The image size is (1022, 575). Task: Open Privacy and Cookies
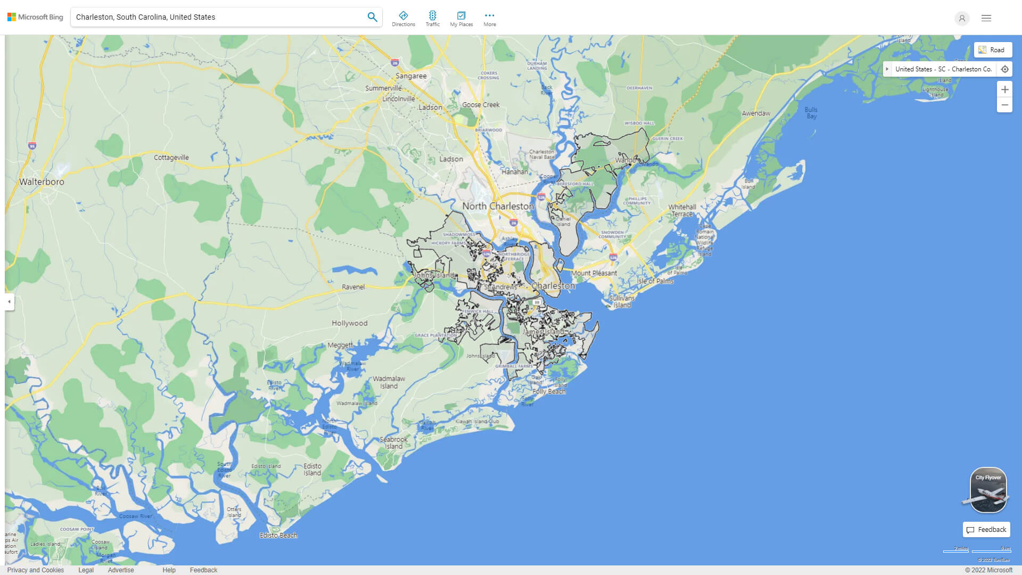36,570
